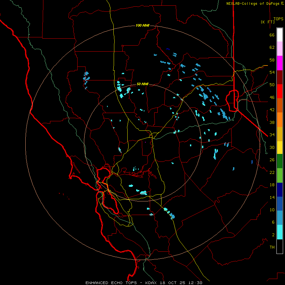Click the "KDAX" radar site identifier
The height and width of the screenshot is (285, 285).
(152, 283)
